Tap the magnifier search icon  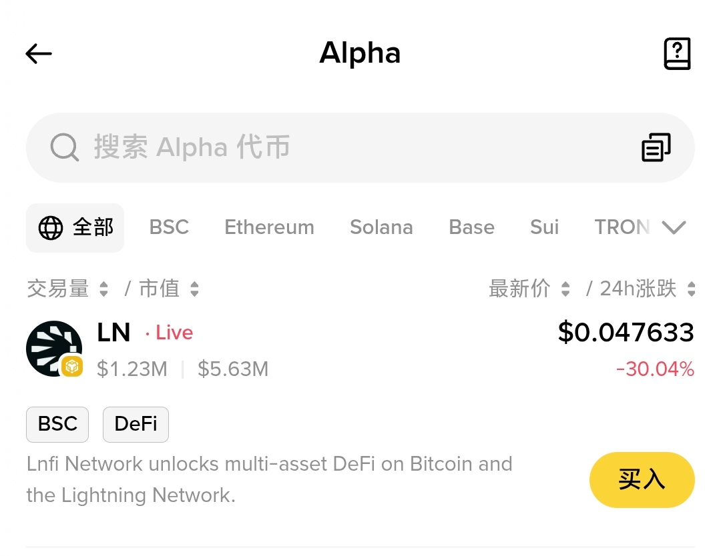(x=64, y=147)
